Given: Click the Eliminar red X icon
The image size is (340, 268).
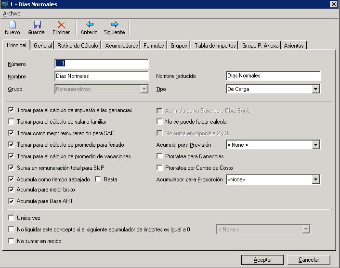Looking at the screenshot, I should coord(61,25).
